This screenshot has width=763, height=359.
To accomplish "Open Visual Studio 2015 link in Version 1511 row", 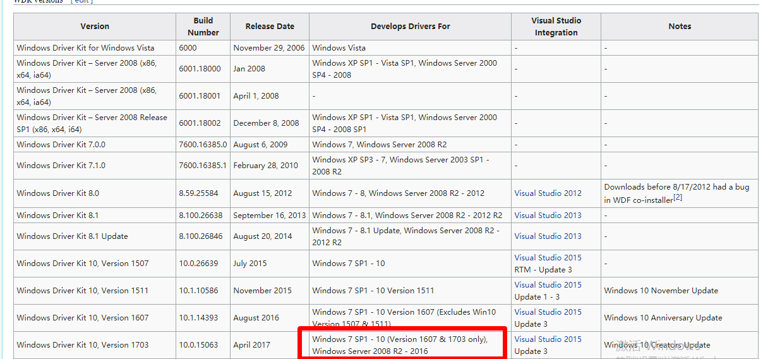I will coord(548,285).
